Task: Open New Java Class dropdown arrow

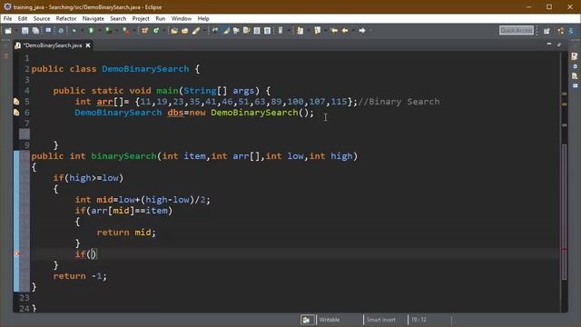Action: (x=163, y=31)
